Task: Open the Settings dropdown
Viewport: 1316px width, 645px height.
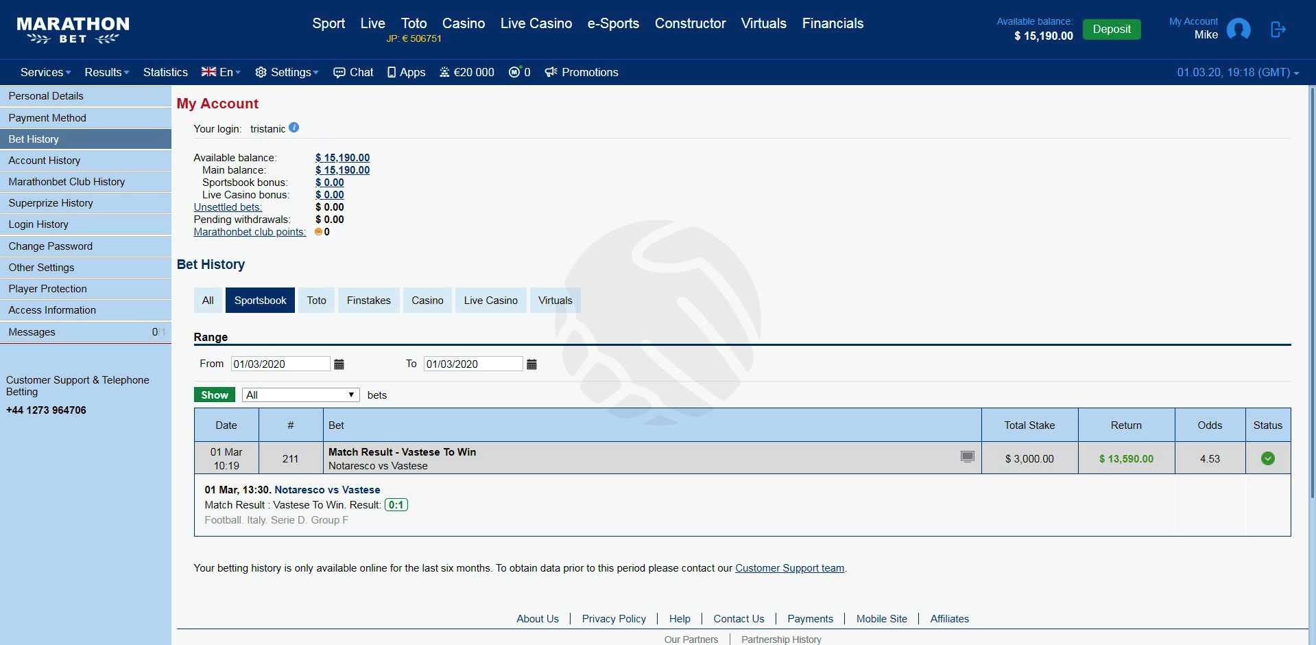Action: click(287, 72)
